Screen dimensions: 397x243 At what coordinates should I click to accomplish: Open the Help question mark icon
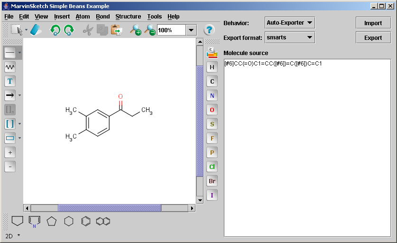click(209, 30)
